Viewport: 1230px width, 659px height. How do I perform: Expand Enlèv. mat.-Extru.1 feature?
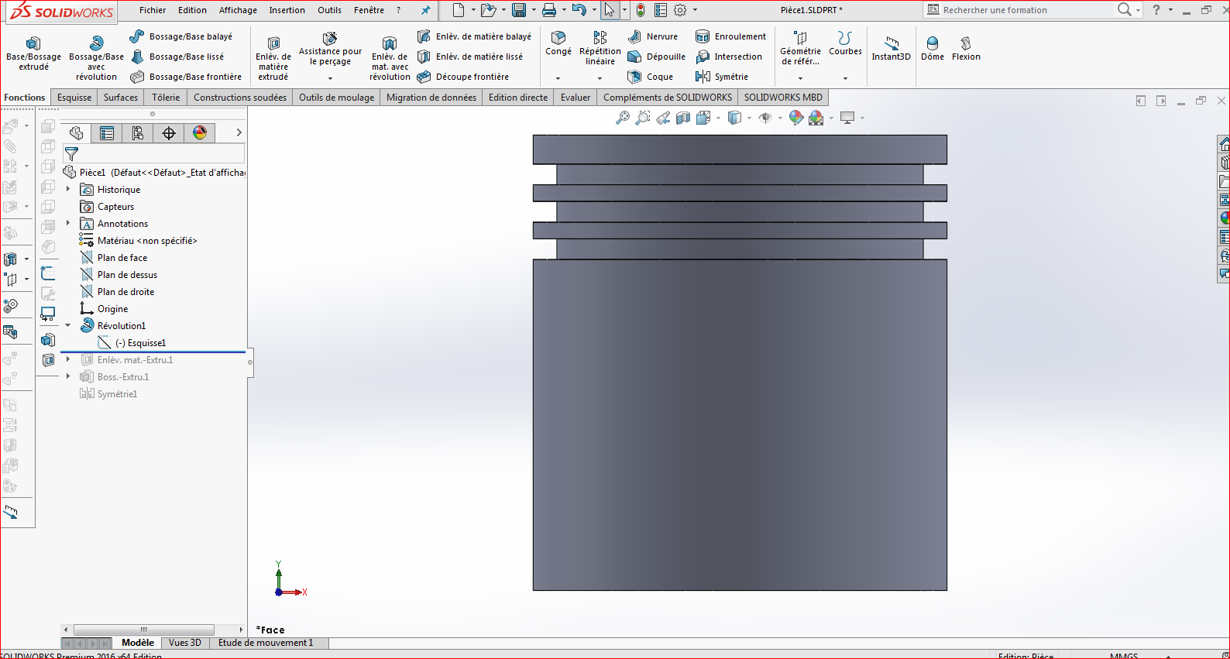(x=68, y=359)
